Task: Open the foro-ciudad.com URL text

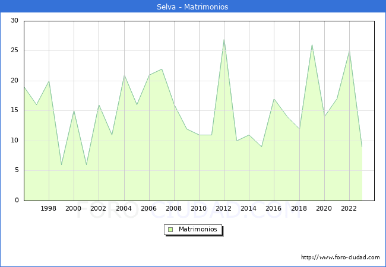Action: (x=340, y=258)
